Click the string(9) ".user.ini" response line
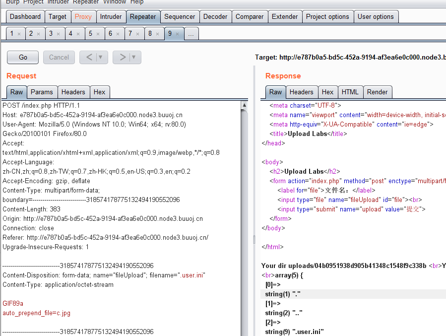This screenshot has height=336, width=446. [294, 332]
